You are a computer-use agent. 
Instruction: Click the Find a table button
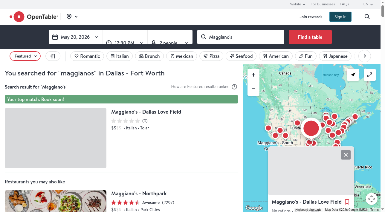310,37
